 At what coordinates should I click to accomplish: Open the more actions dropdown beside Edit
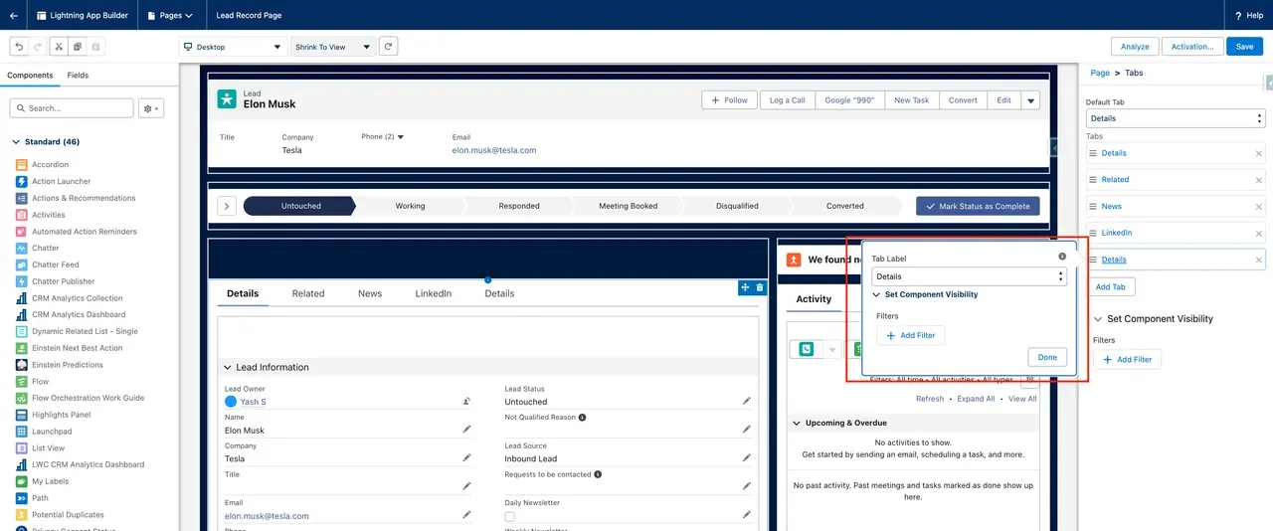click(x=1030, y=100)
